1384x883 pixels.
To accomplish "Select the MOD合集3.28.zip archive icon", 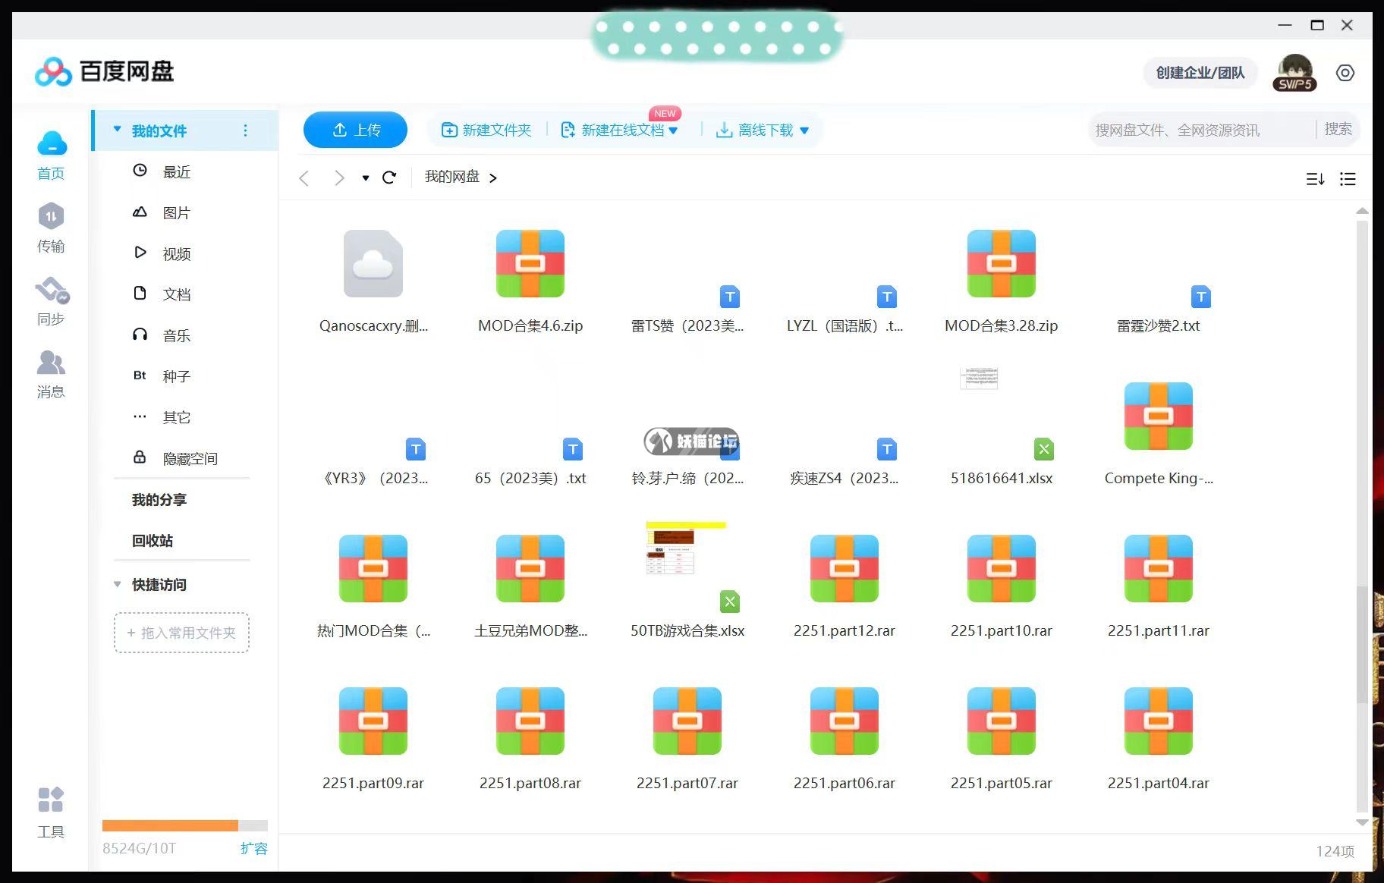I will click(1002, 263).
